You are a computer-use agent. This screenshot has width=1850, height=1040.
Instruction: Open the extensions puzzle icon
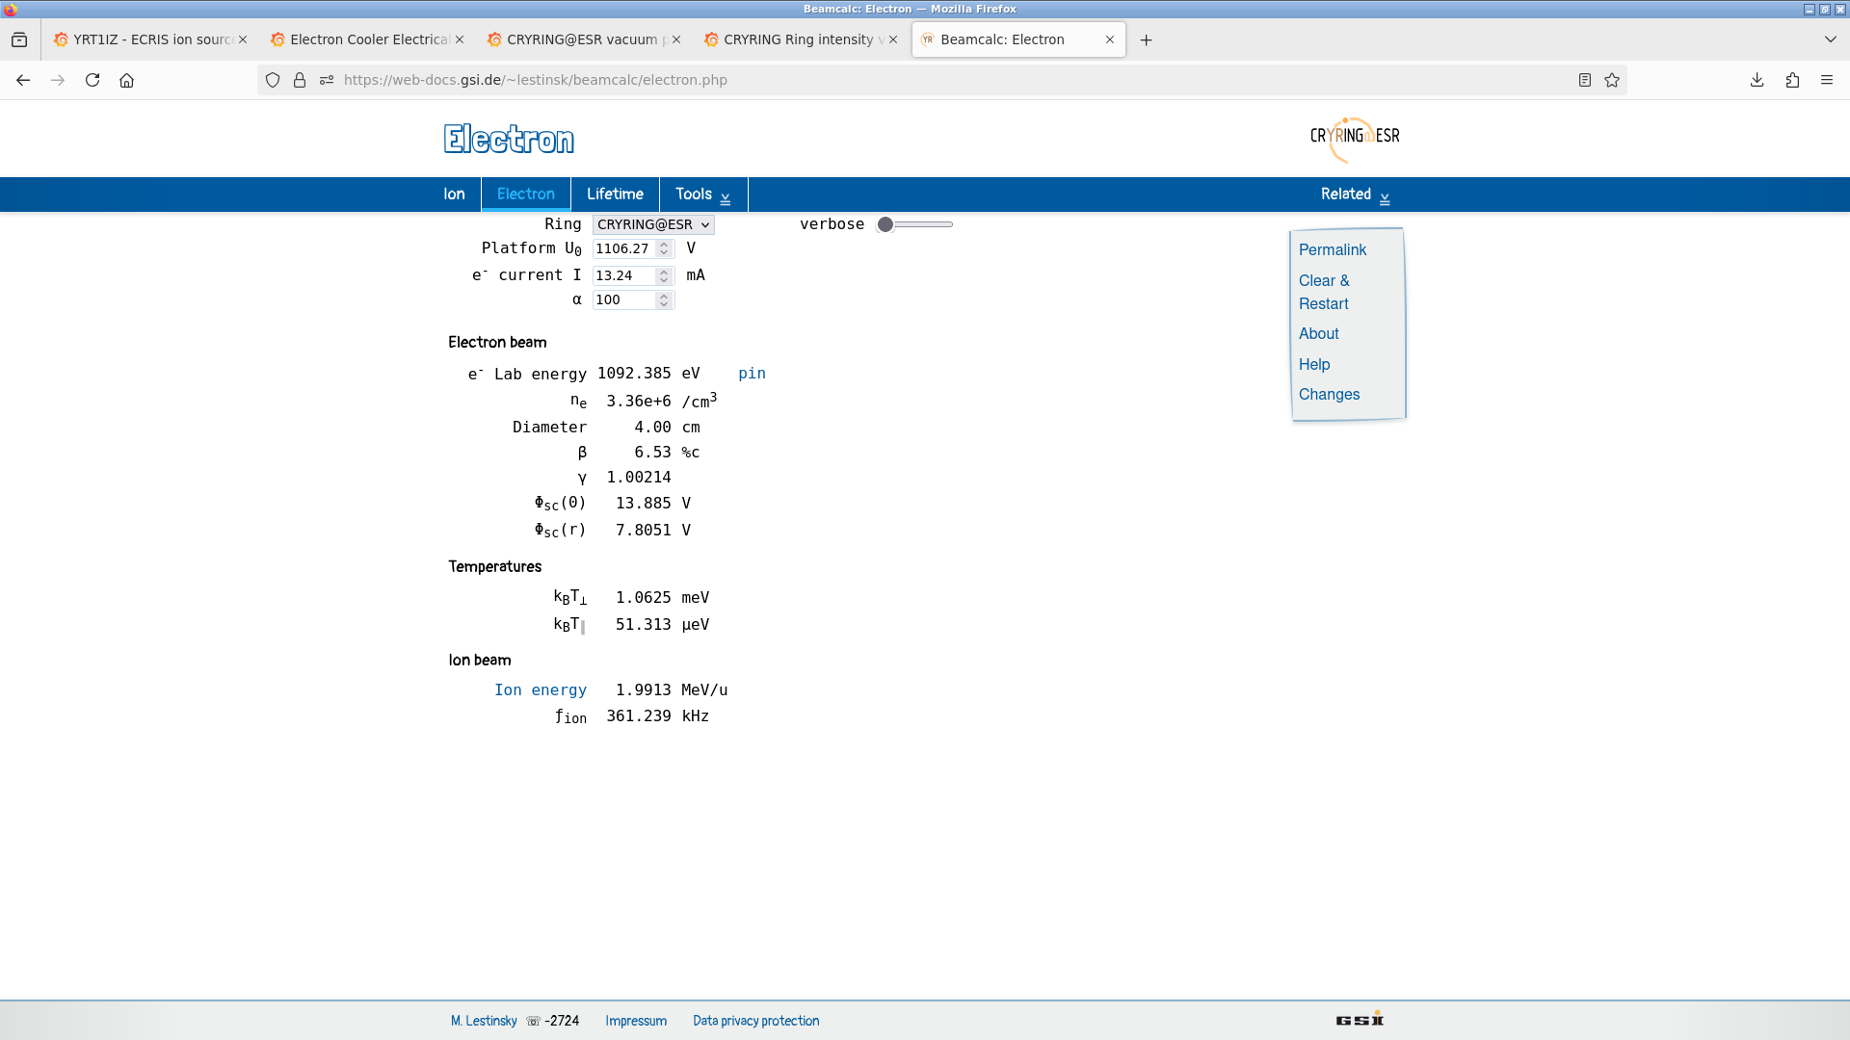tap(1792, 80)
